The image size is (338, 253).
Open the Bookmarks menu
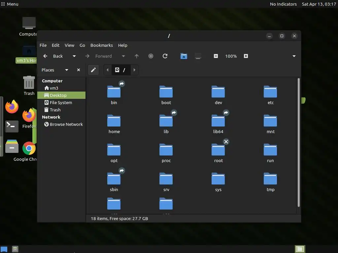102,45
